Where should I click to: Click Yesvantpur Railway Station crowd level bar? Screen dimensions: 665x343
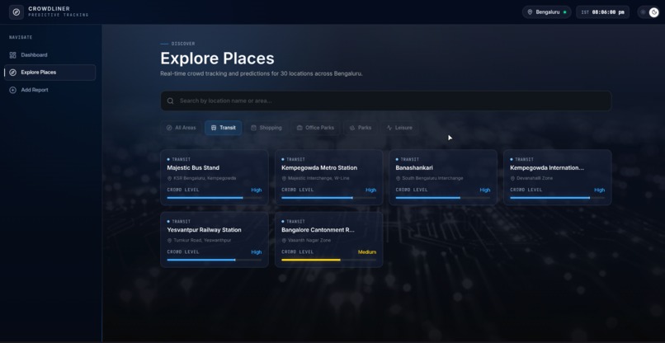(x=215, y=260)
